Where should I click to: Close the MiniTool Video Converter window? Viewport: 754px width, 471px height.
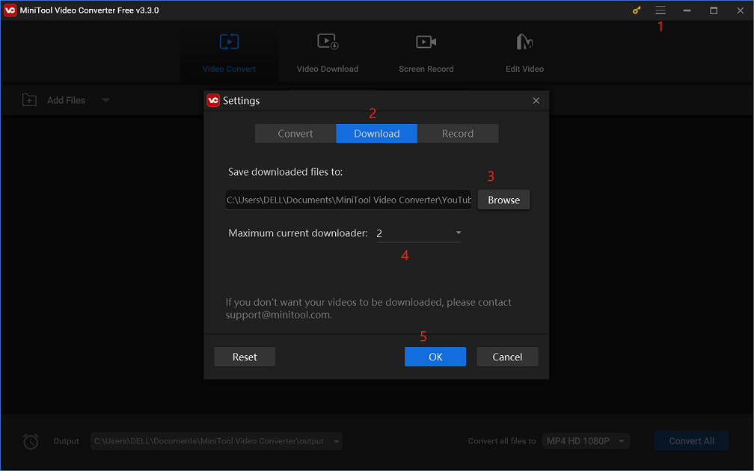pyautogui.click(x=740, y=10)
